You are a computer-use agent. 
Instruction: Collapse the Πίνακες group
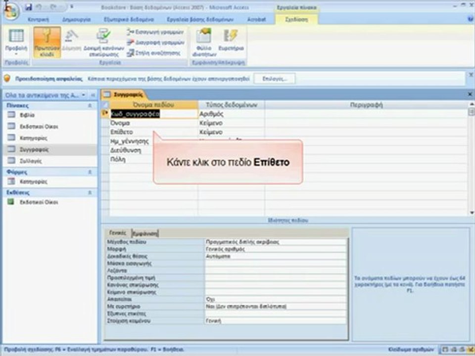(x=90, y=105)
